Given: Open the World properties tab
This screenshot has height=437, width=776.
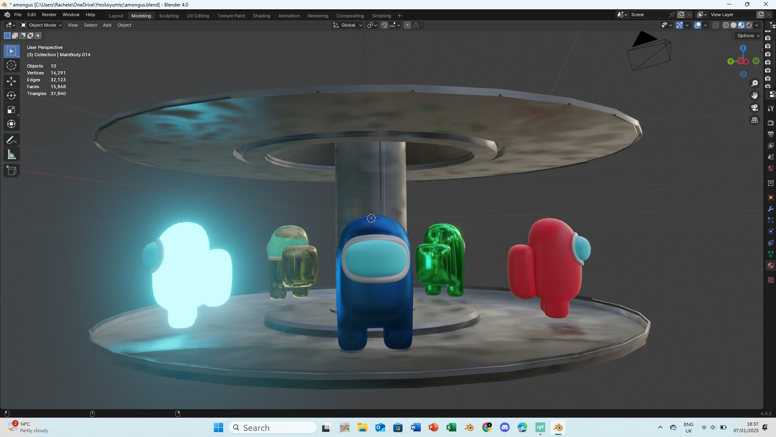Looking at the screenshot, I should point(771,168).
